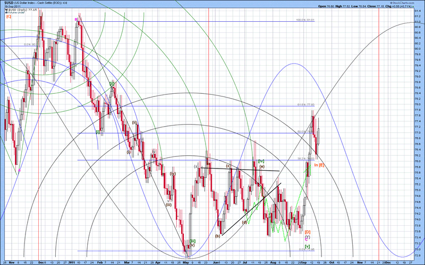Select the (a) triangle wave label
This screenshot has height=265, width=425.
tap(196, 167)
